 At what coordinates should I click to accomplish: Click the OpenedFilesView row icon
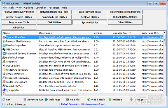[x=4, y=37]
